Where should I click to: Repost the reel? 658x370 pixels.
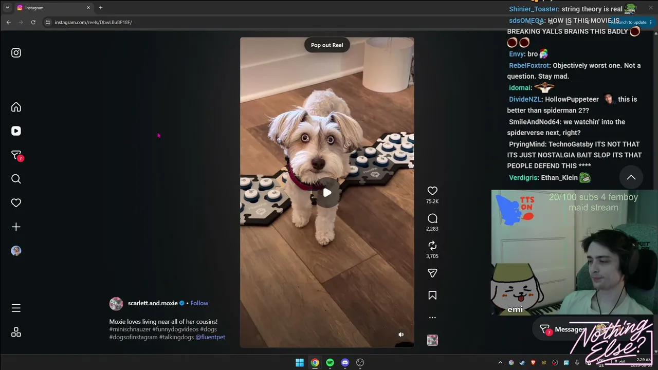(x=432, y=246)
